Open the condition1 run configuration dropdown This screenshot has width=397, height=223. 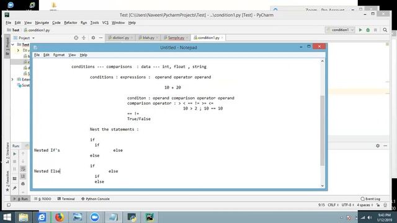[x=340, y=30]
